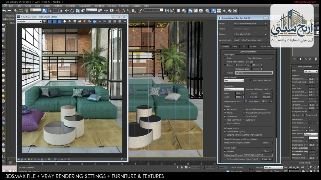Load an image into the V-Ray frame buffer
Screen dimensions: 321x180
[x=79, y=21]
